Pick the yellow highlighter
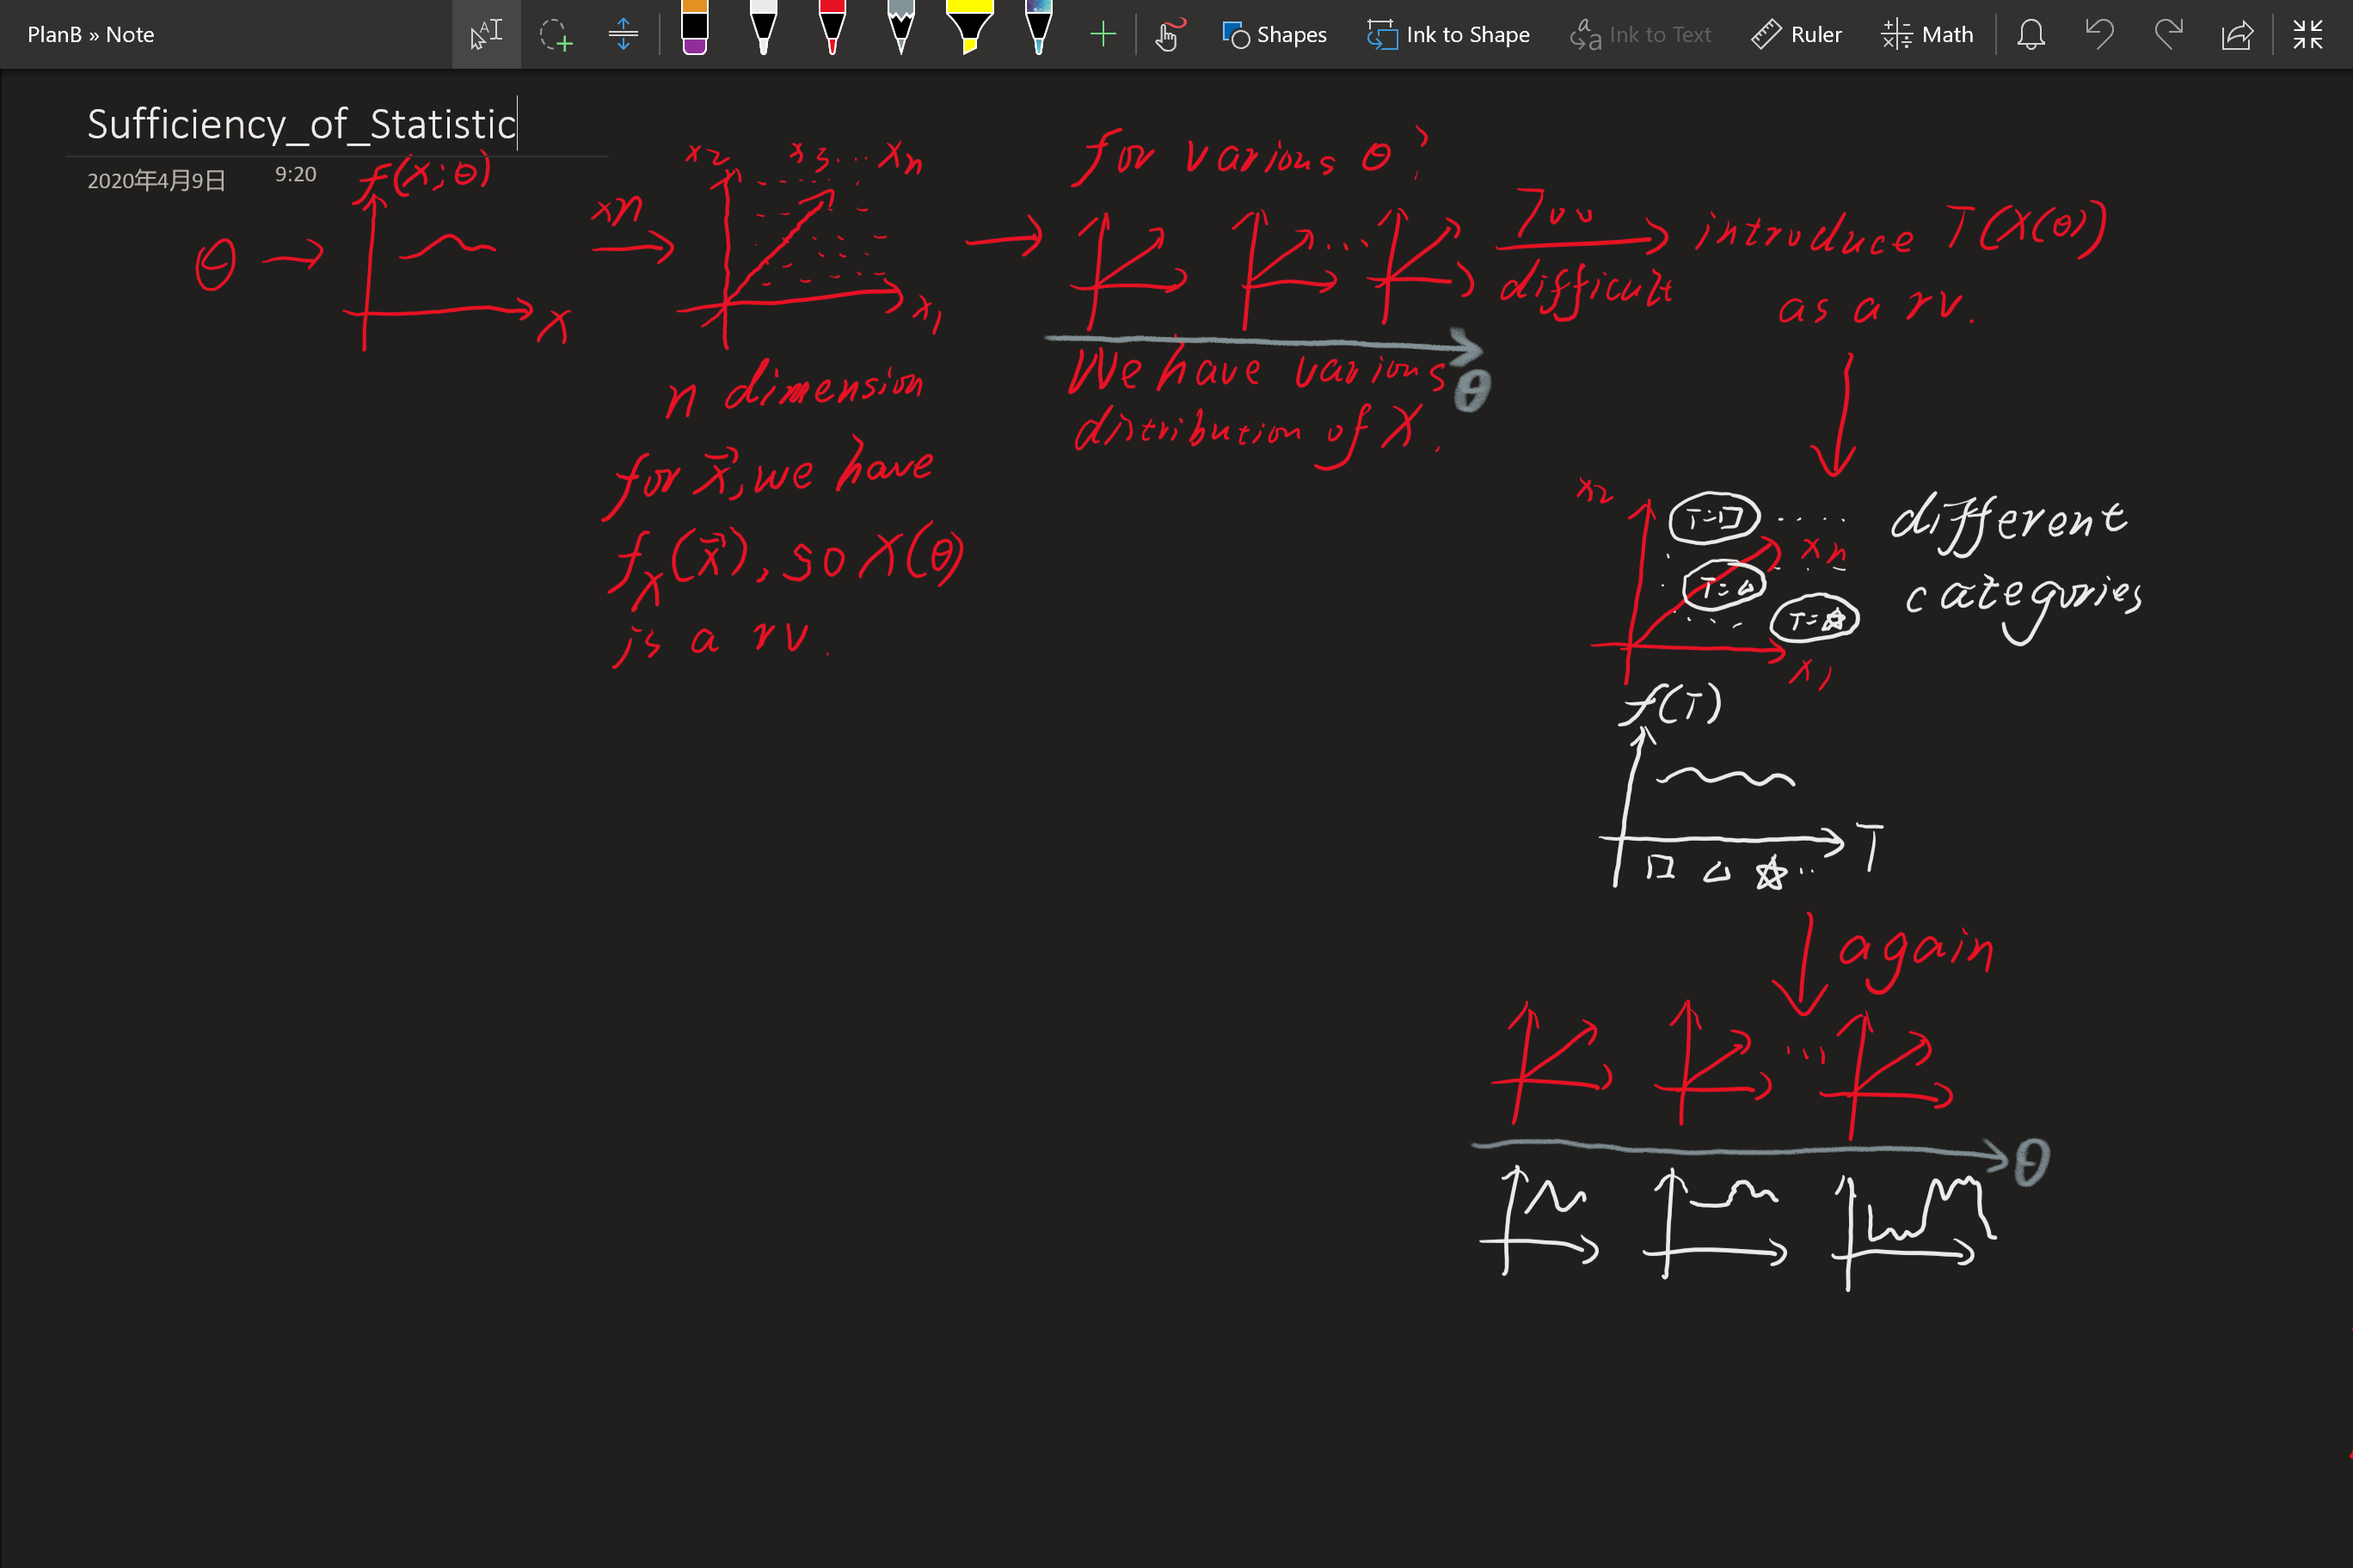 click(970, 33)
